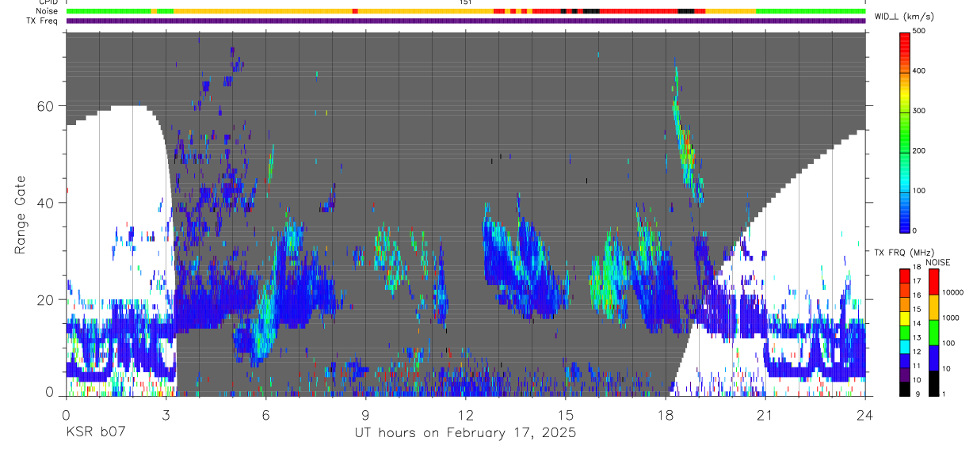973x449 pixels.
Task: Click the 100 tick on NOISE legend
Action: coord(950,343)
